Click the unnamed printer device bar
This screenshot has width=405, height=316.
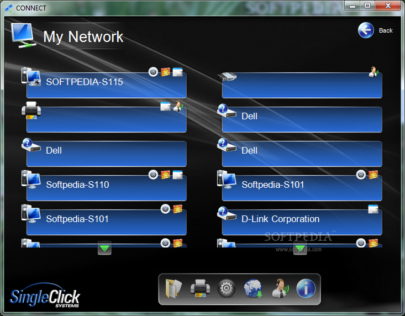[x=107, y=119]
